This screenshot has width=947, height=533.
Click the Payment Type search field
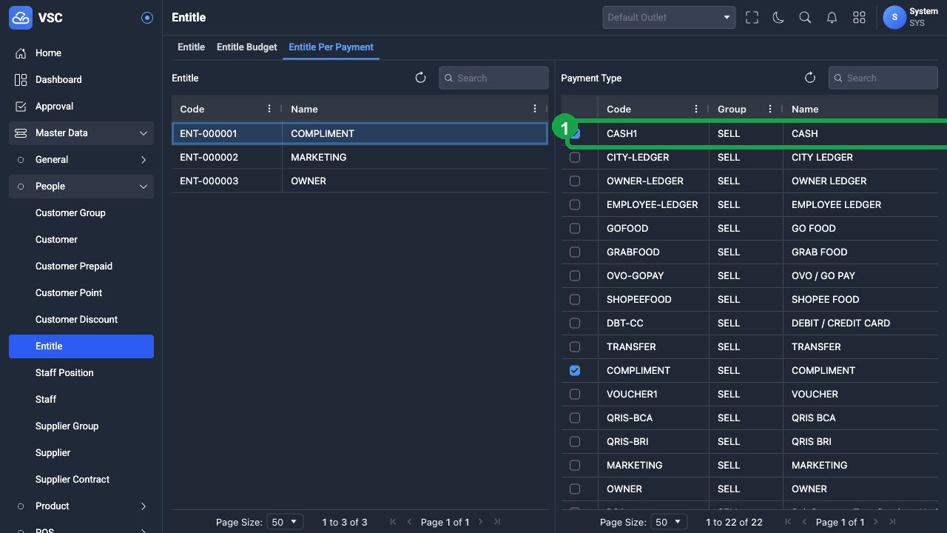point(883,78)
